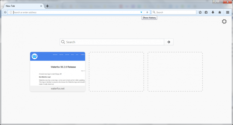
Task: Click the toolbar Search box
Action: [174, 12]
